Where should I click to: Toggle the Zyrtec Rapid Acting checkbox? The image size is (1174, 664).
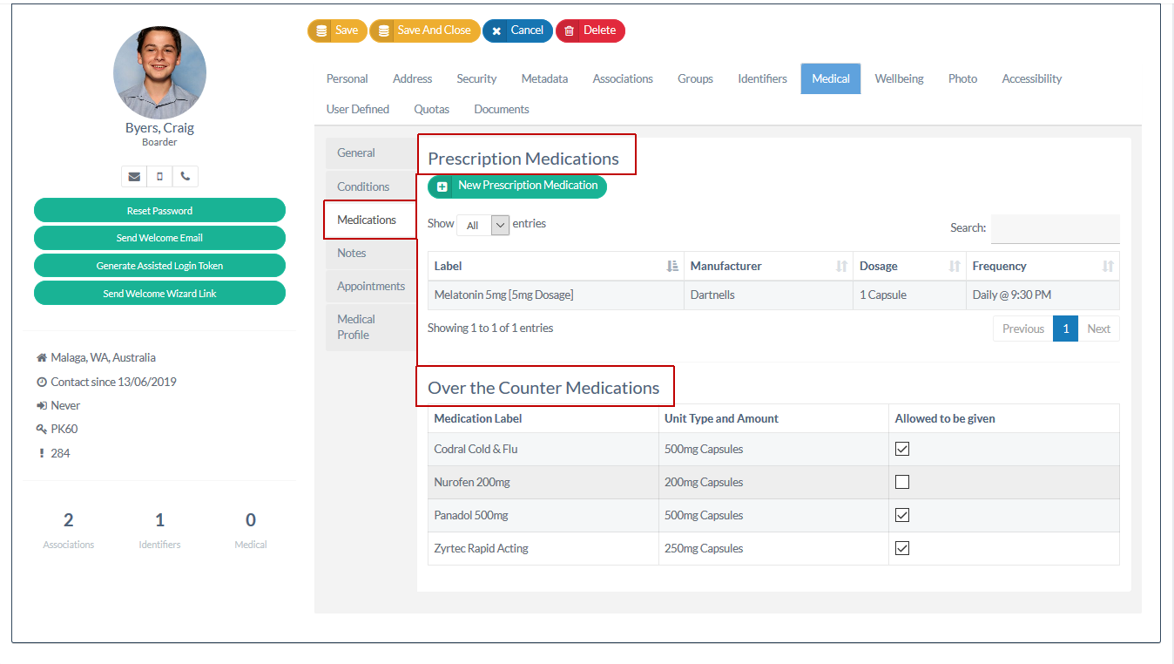point(902,548)
